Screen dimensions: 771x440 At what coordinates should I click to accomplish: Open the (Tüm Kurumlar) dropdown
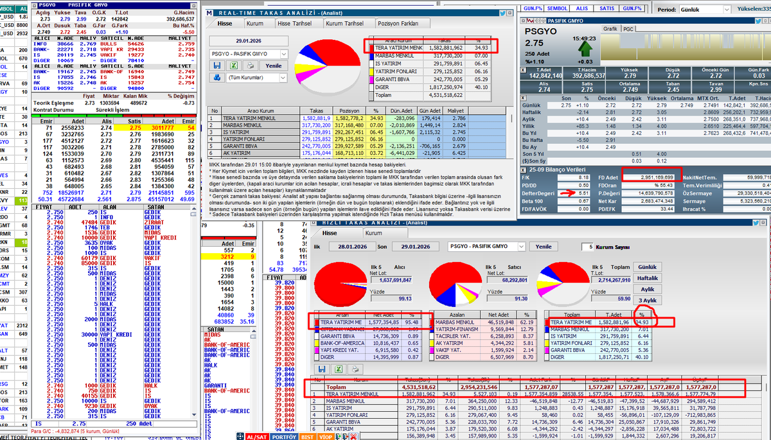coord(283,78)
